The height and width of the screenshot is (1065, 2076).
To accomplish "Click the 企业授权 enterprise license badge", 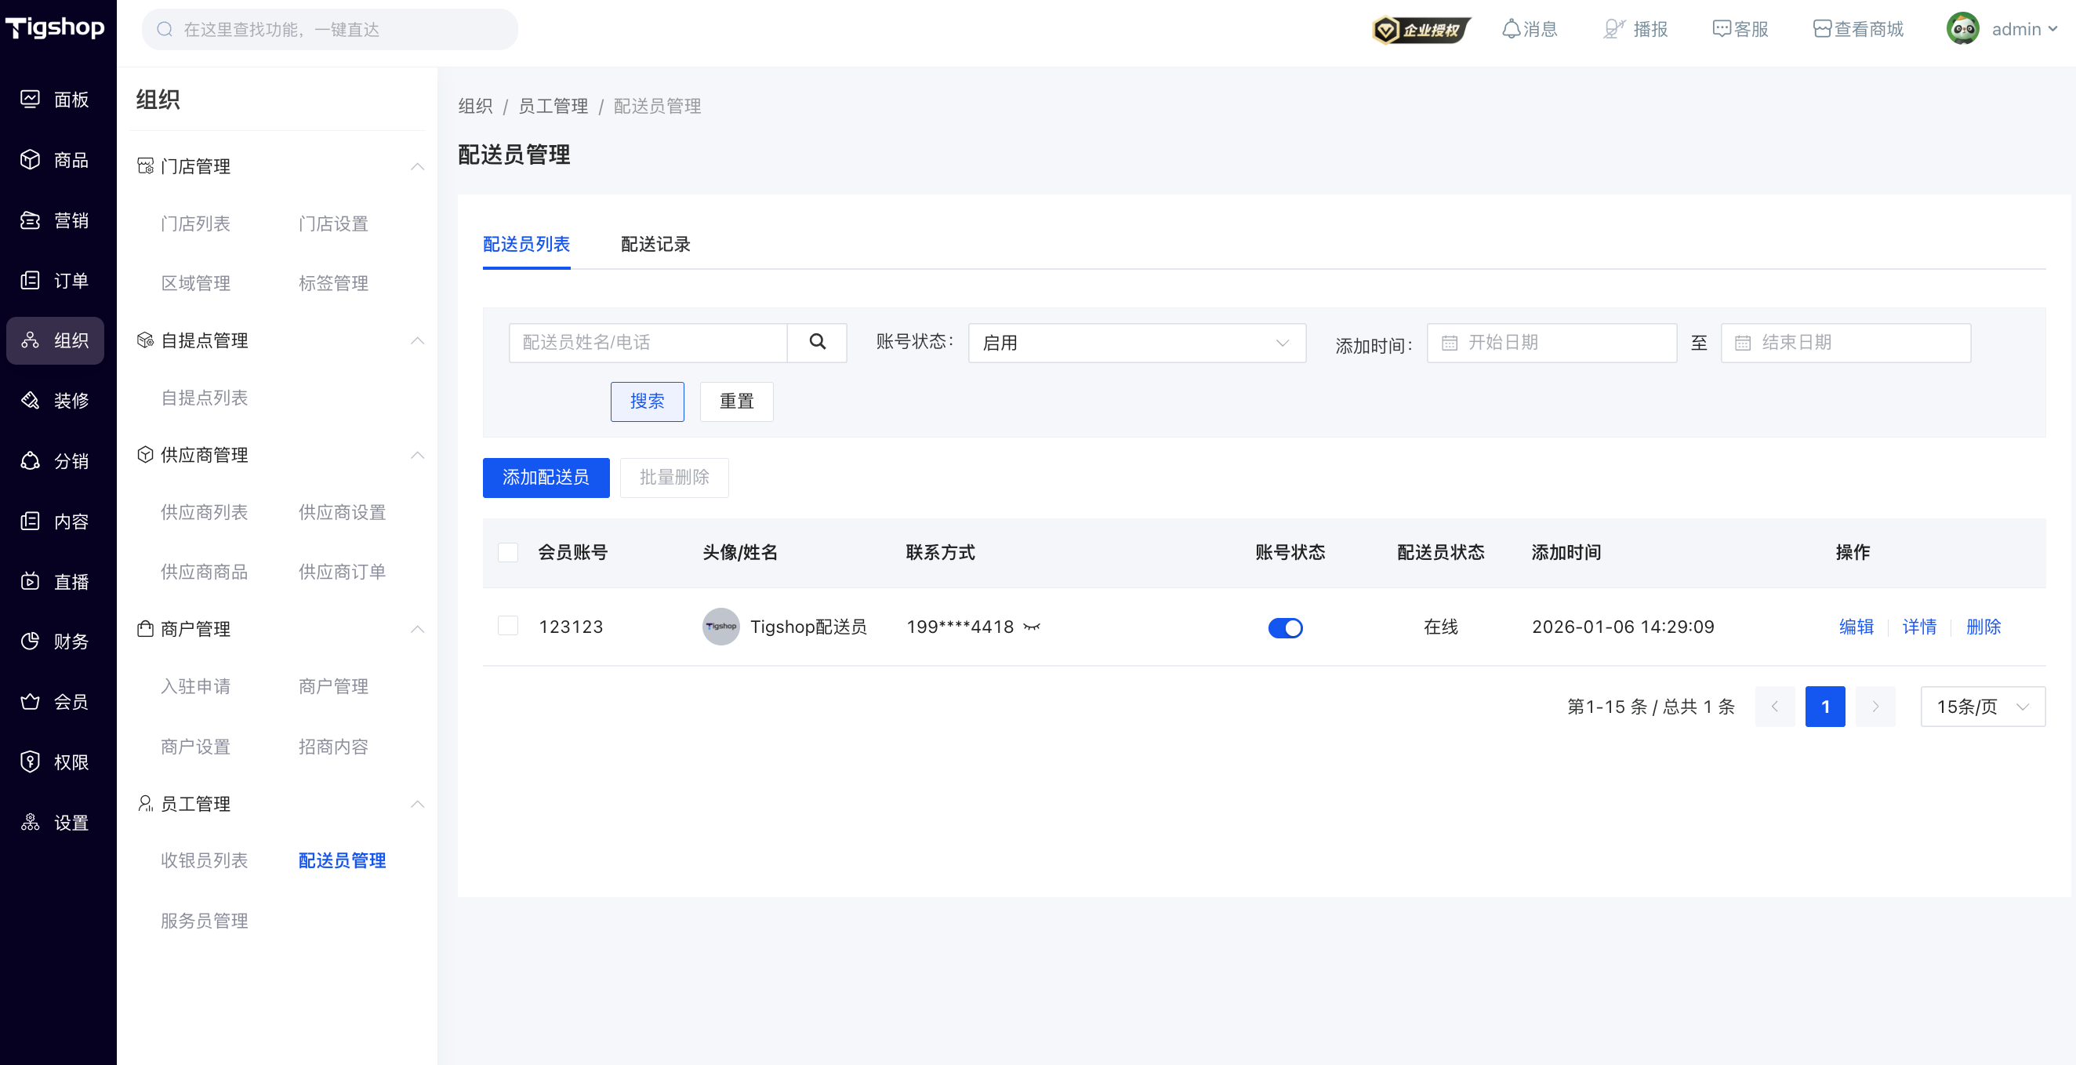I will pos(1421,30).
